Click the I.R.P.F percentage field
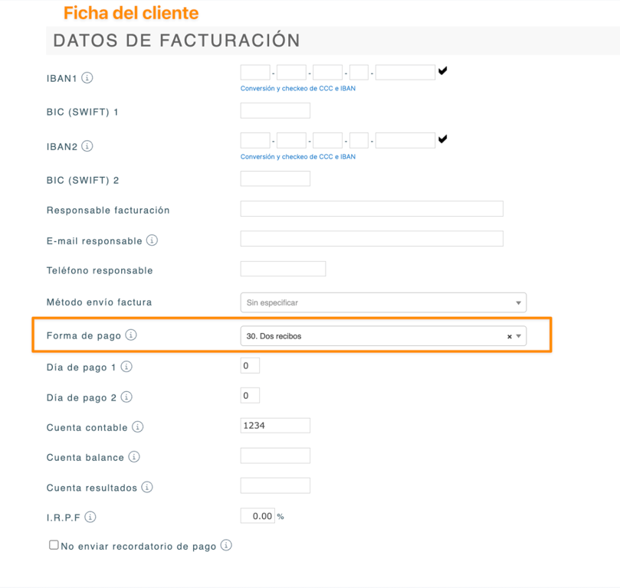The width and height of the screenshot is (620, 588). 258,516
